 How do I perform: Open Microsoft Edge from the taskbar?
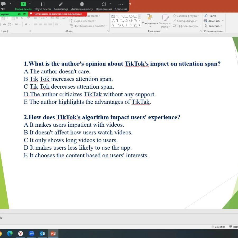point(10,233)
